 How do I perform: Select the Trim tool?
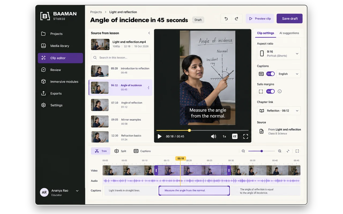[x=100, y=151]
